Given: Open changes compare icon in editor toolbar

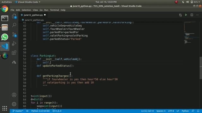Looking at the screenshot, I should tap(180, 15).
